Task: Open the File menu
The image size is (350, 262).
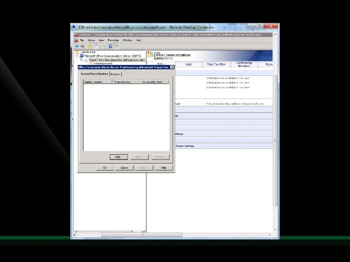Action: coord(82,40)
